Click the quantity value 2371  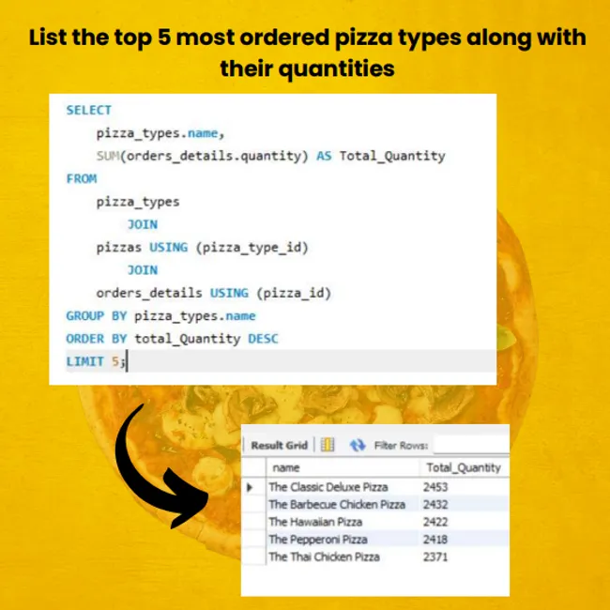click(435, 557)
